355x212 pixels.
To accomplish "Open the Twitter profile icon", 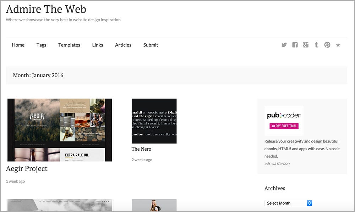I will [x=284, y=45].
